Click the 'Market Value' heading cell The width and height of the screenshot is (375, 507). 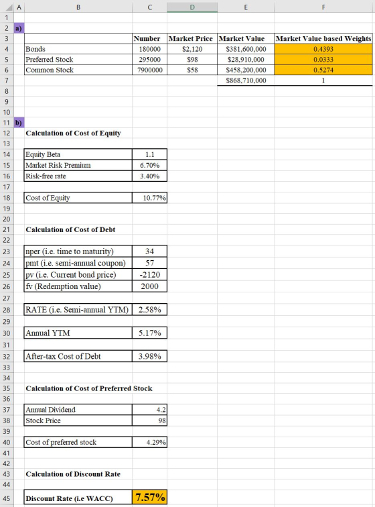pyautogui.click(x=246, y=38)
